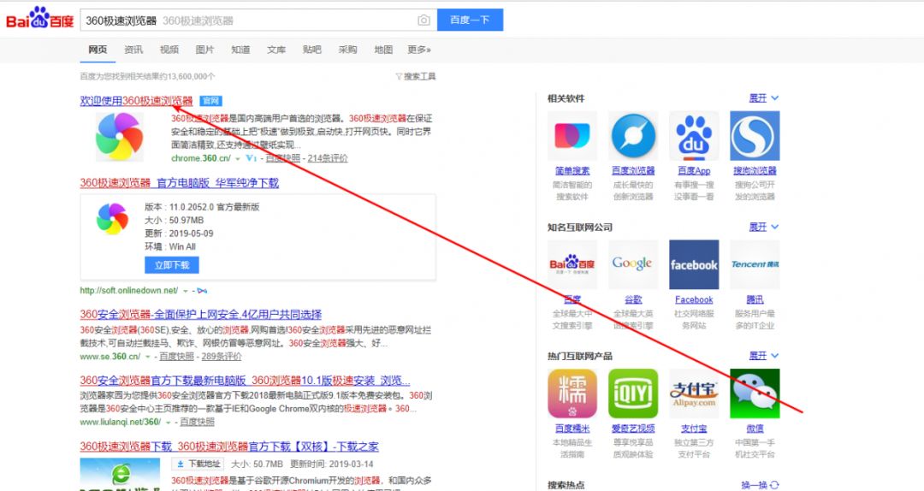Click the 爱奇艺视频 text link

(633, 429)
